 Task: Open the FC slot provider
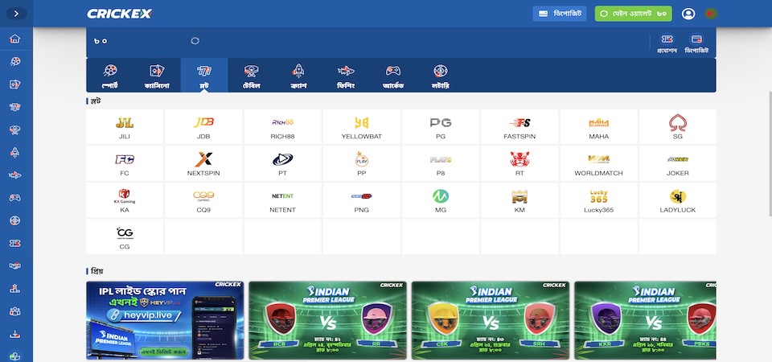[x=125, y=163]
